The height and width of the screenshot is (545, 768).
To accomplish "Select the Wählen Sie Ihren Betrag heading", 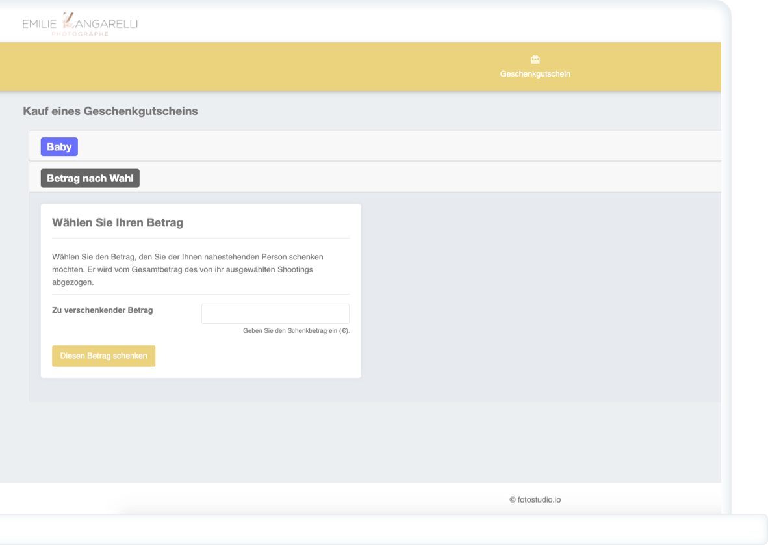I will click(x=118, y=222).
